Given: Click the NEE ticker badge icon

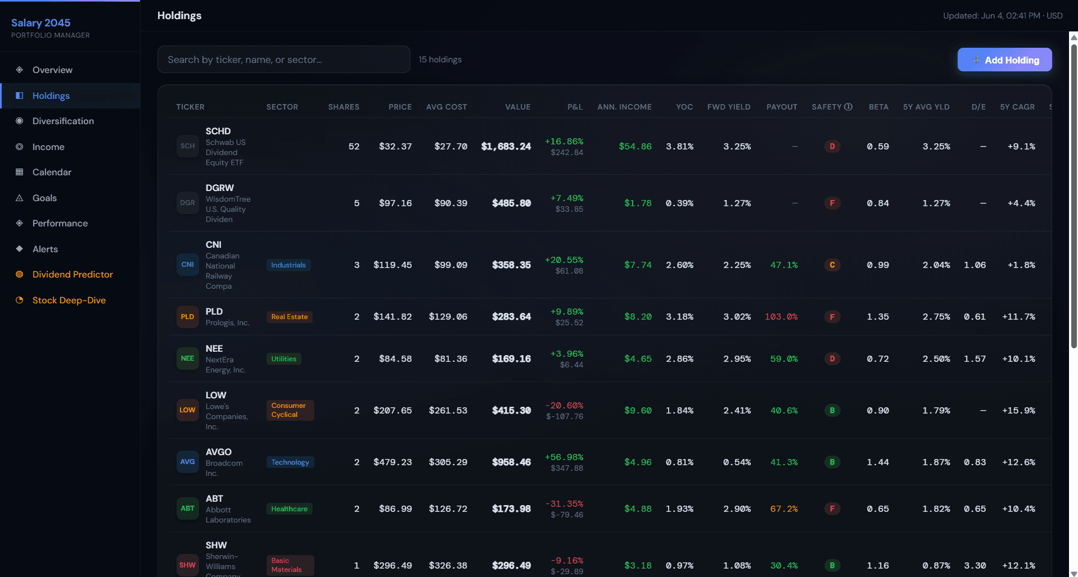Looking at the screenshot, I should 188,358.
